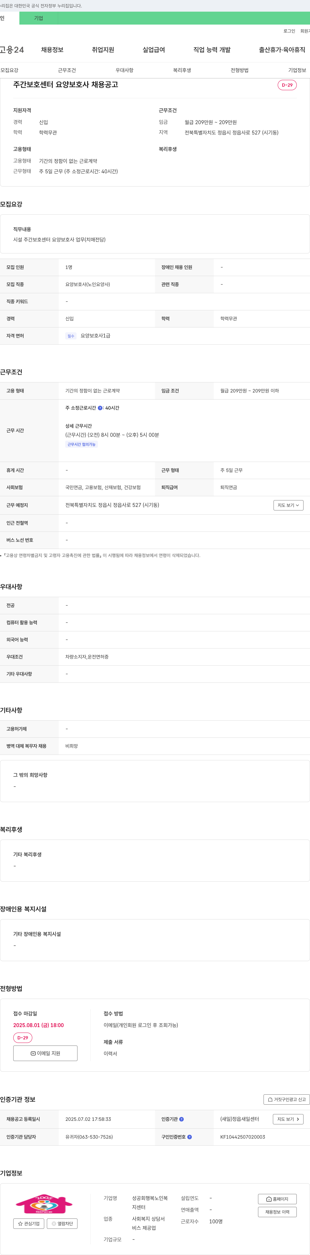310x1255 pixels.
Task: Click the 근무시간 협의가능 tag
Action: 81,444
